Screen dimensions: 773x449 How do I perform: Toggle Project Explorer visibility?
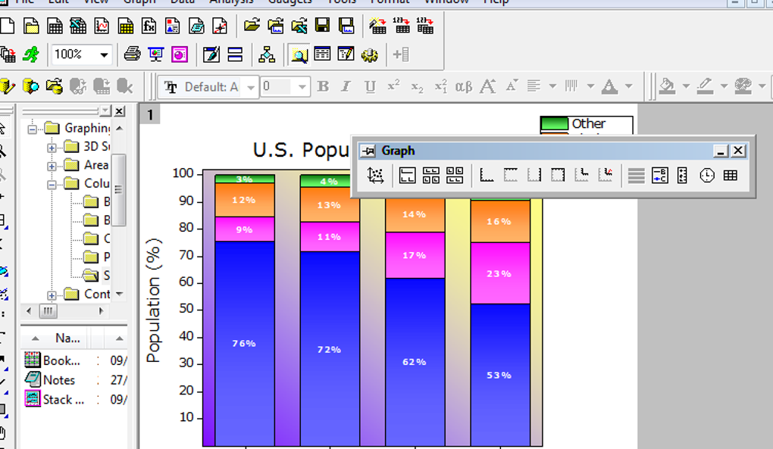click(x=299, y=55)
